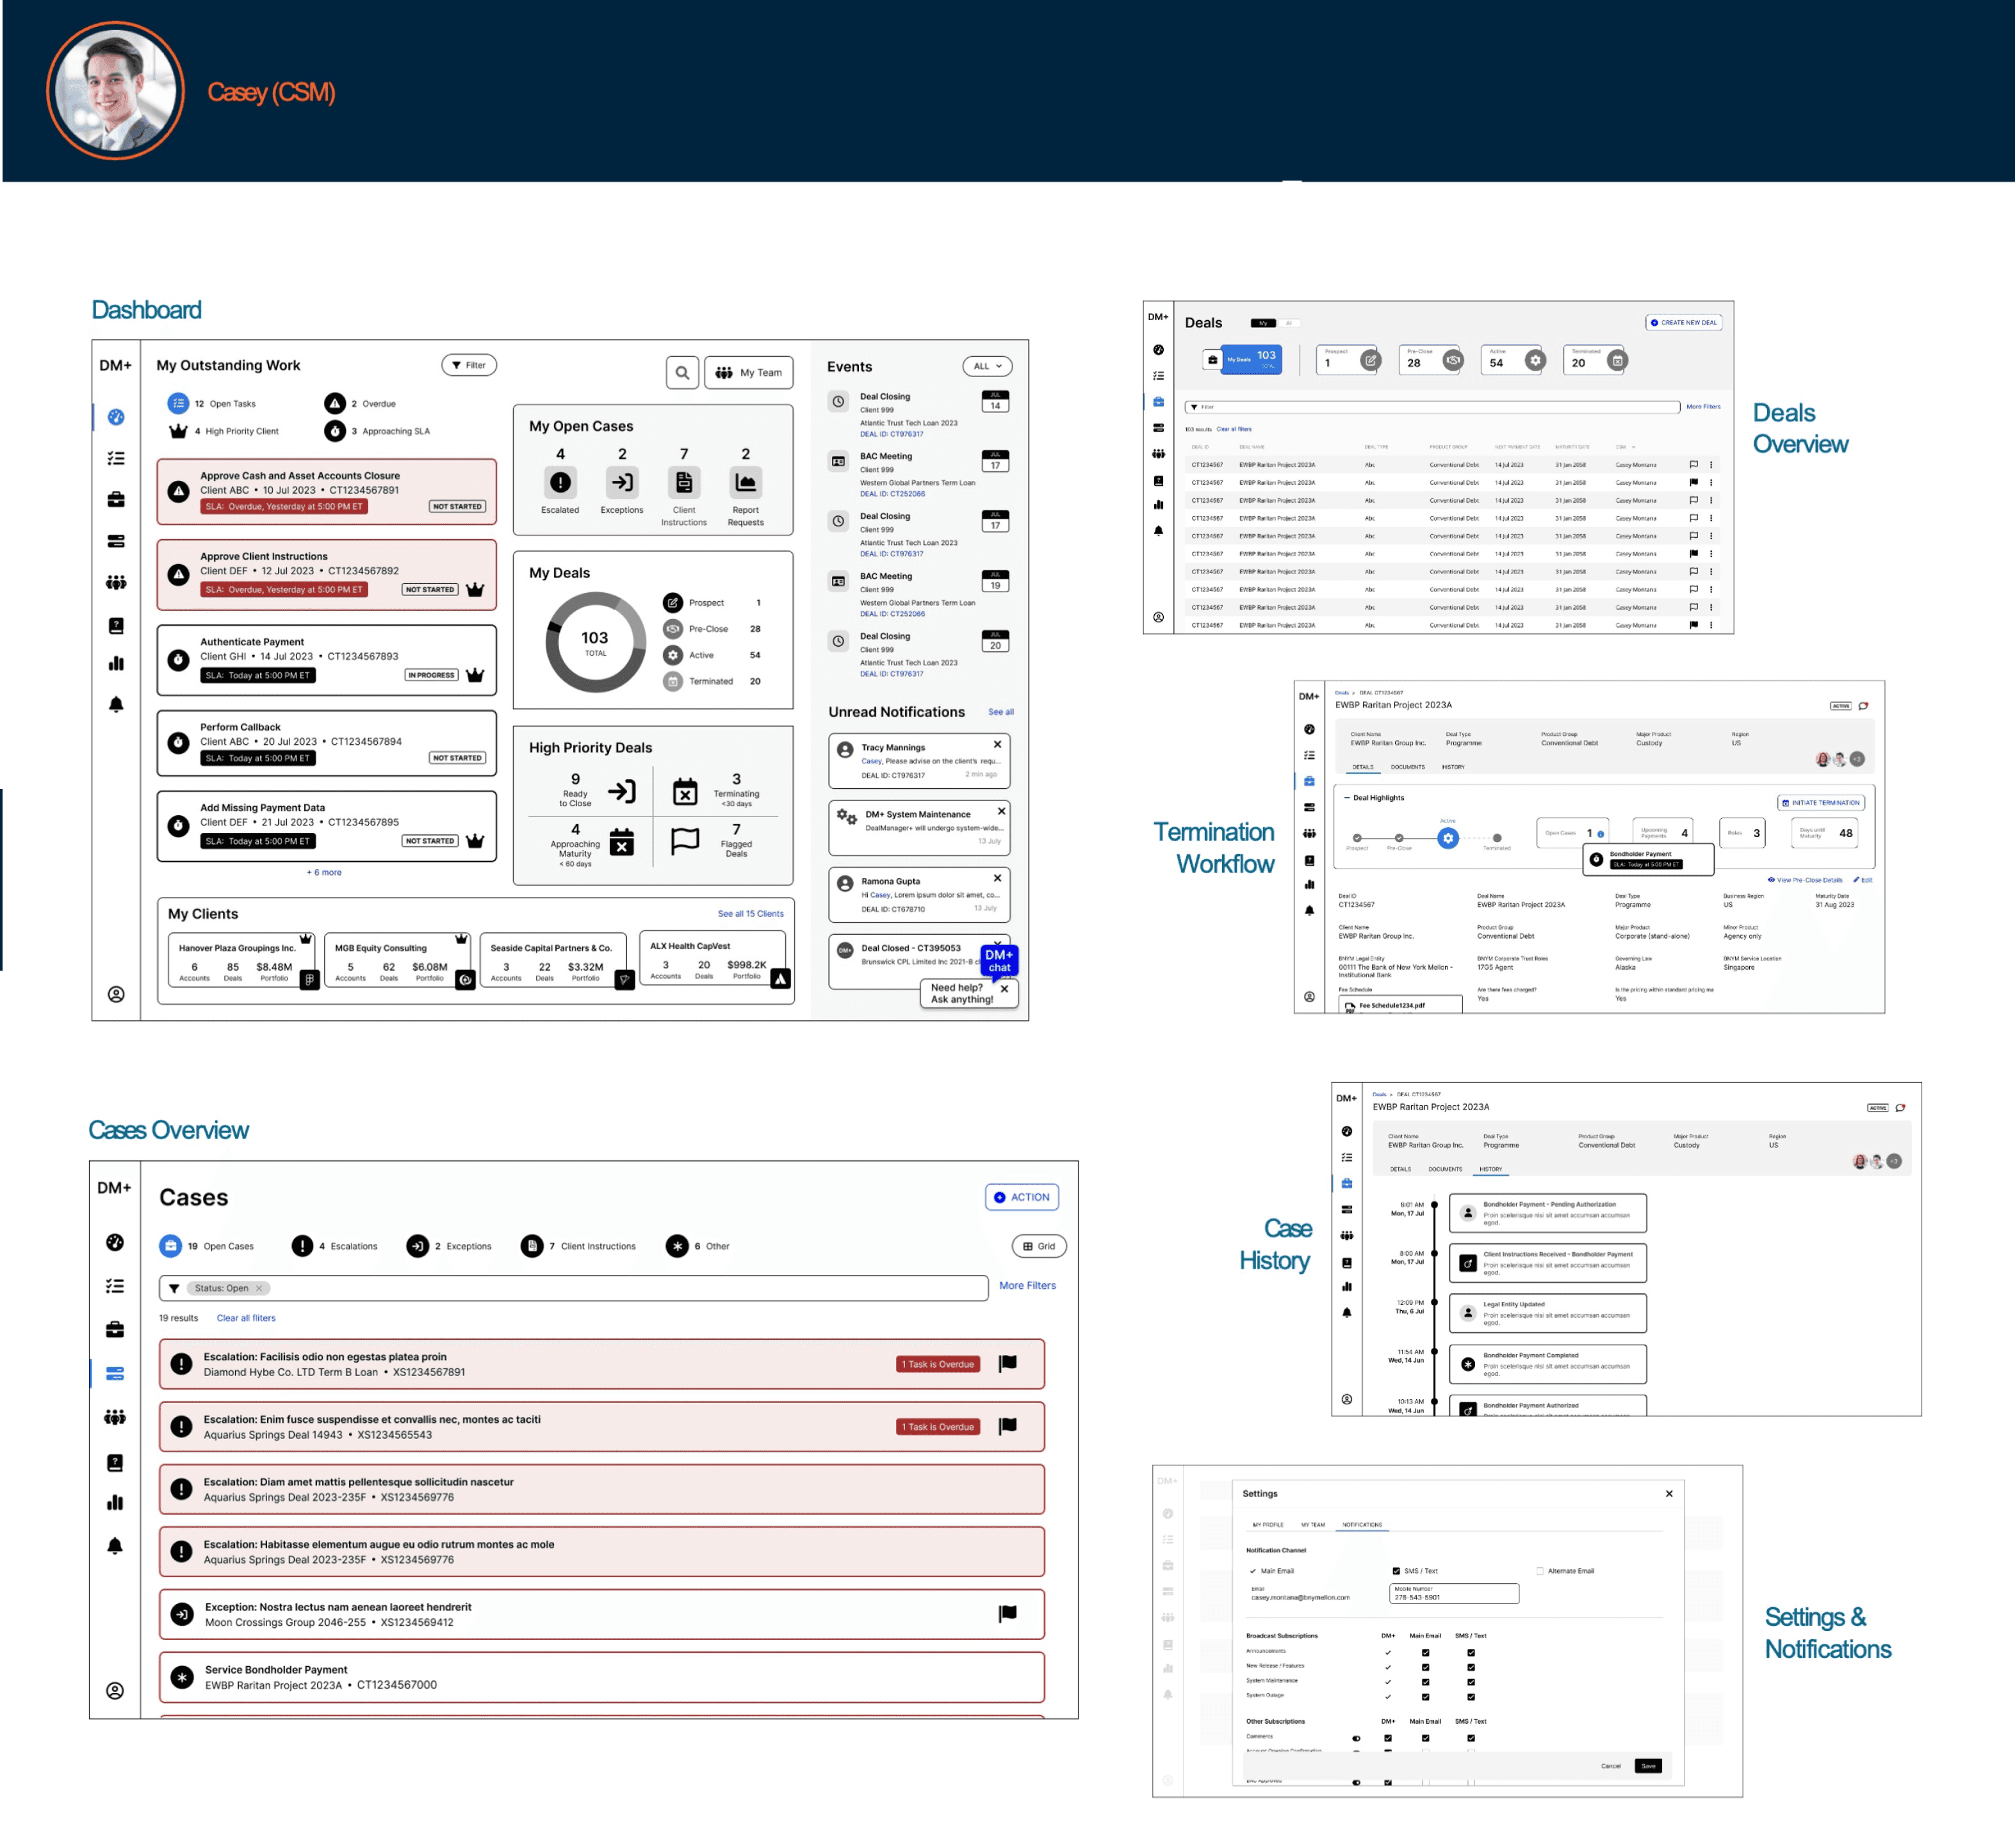The width and height of the screenshot is (2015, 1848).
Task: Remove the 'Status: Open' filter chip
Action: coord(259,1288)
